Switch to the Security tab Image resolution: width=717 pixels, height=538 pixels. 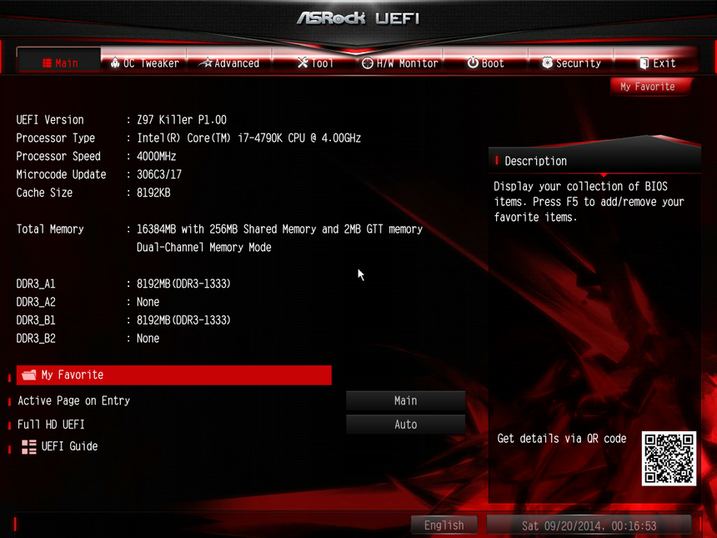pyautogui.click(x=571, y=63)
